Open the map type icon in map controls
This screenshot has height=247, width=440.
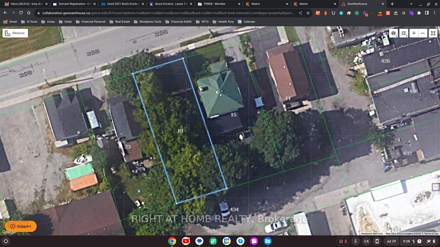[403, 33]
